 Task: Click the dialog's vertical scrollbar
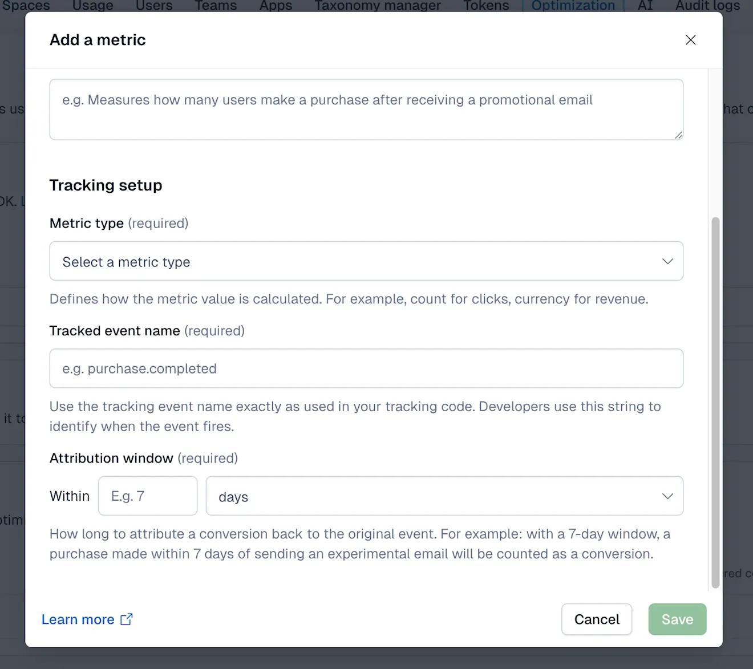pos(715,402)
